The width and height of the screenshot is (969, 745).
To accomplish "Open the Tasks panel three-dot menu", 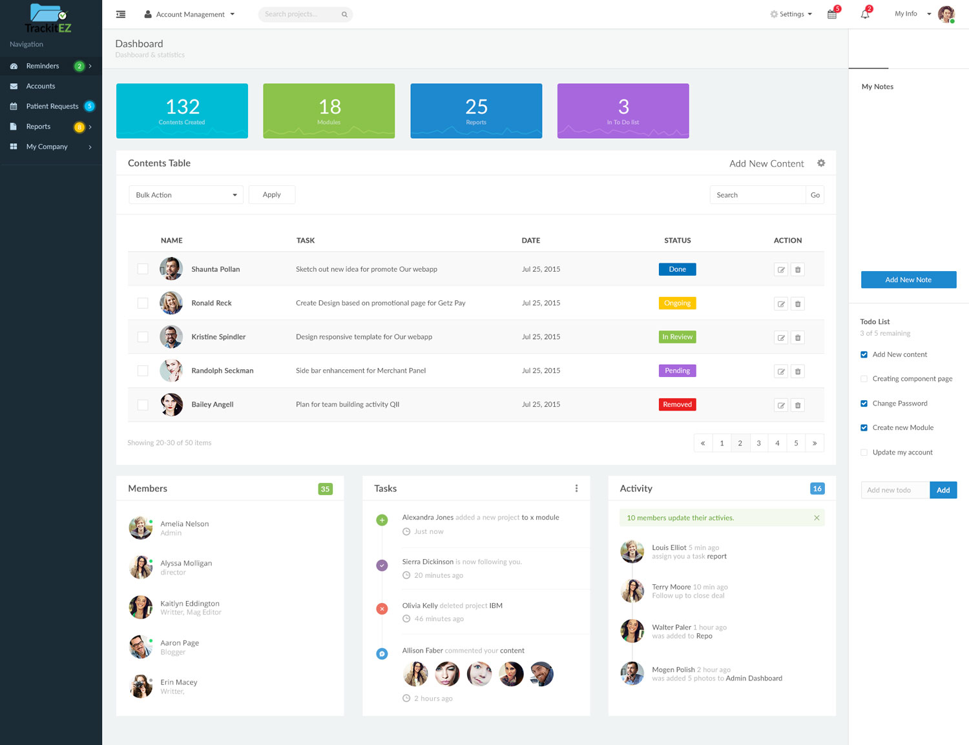I will pos(576,489).
